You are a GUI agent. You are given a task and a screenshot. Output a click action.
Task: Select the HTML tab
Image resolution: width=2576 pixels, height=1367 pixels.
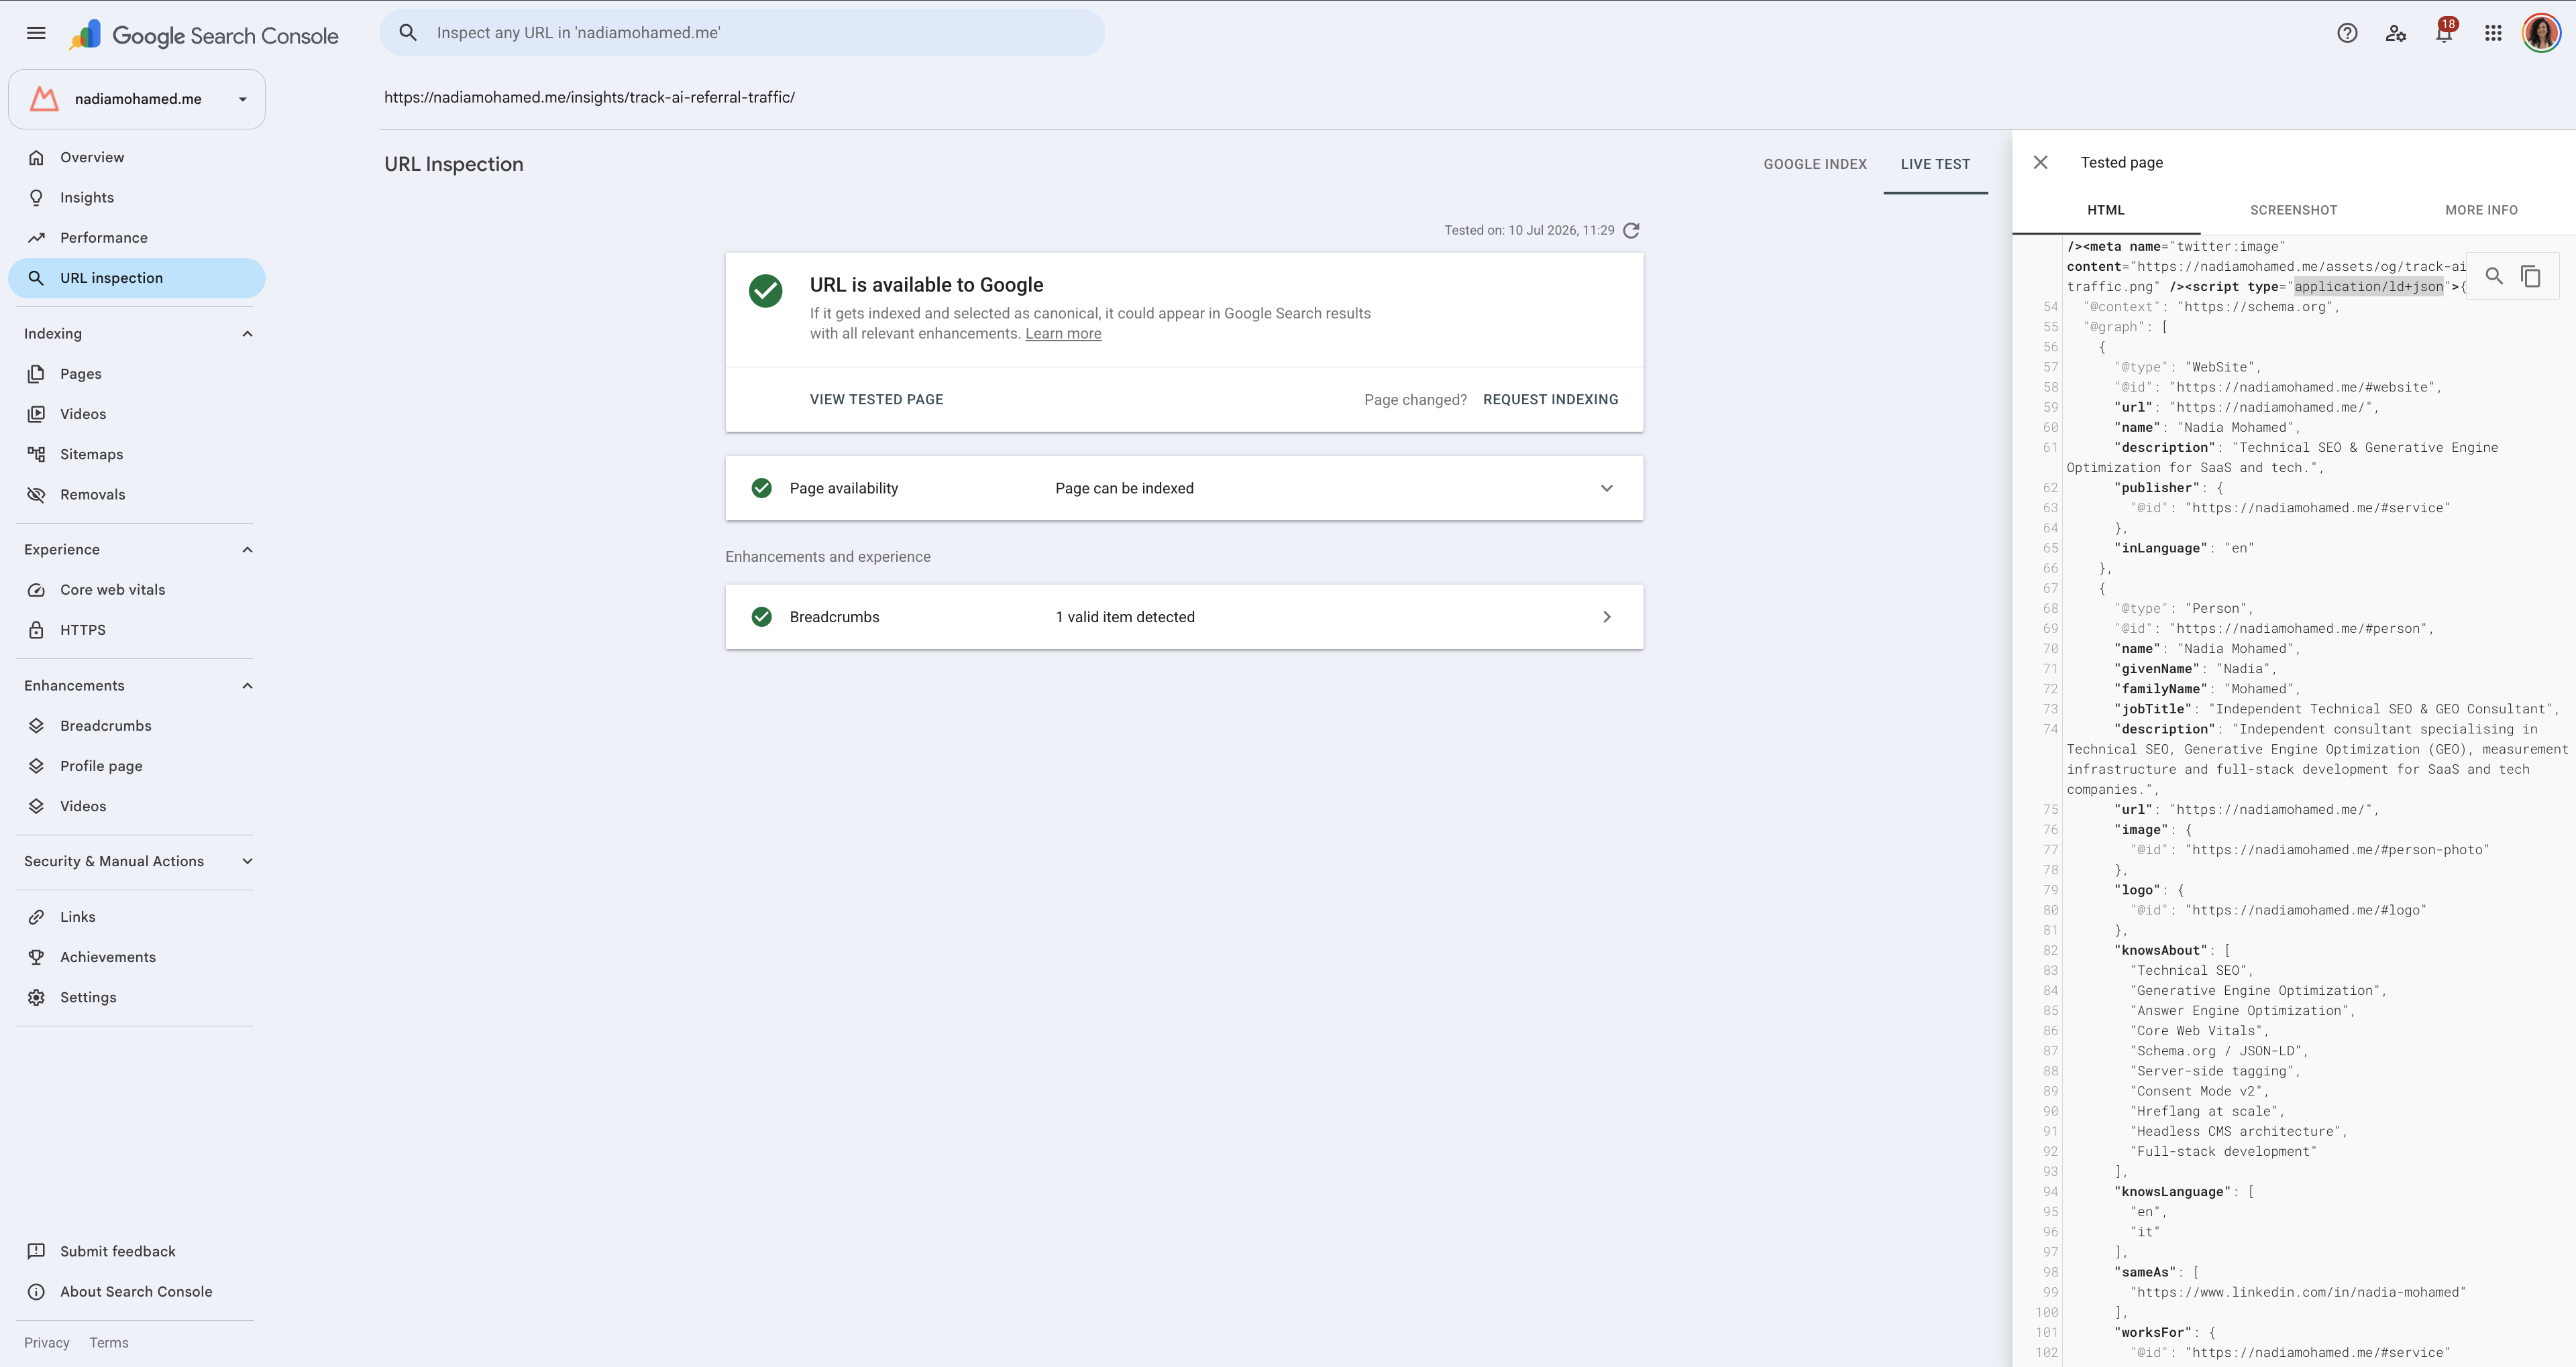click(x=2106, y=210)
